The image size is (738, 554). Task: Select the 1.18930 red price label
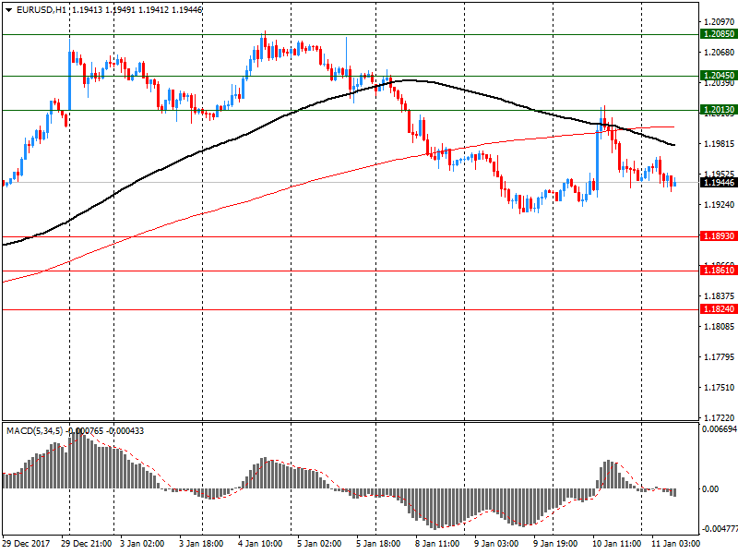tap(718, 236)
